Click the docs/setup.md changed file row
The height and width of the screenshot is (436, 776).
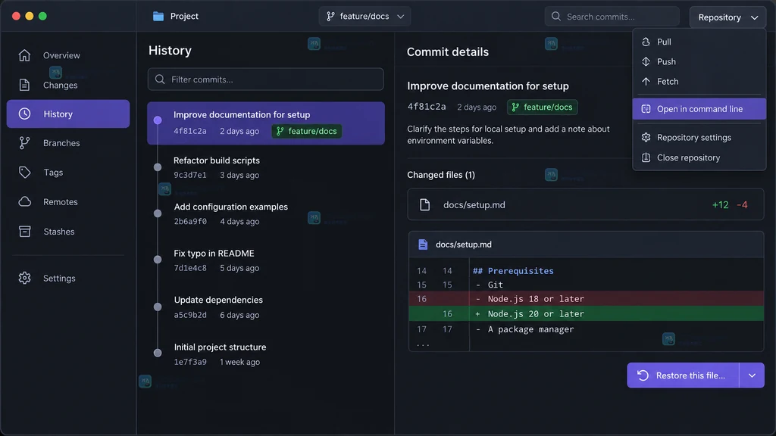[x=586, y=204]
